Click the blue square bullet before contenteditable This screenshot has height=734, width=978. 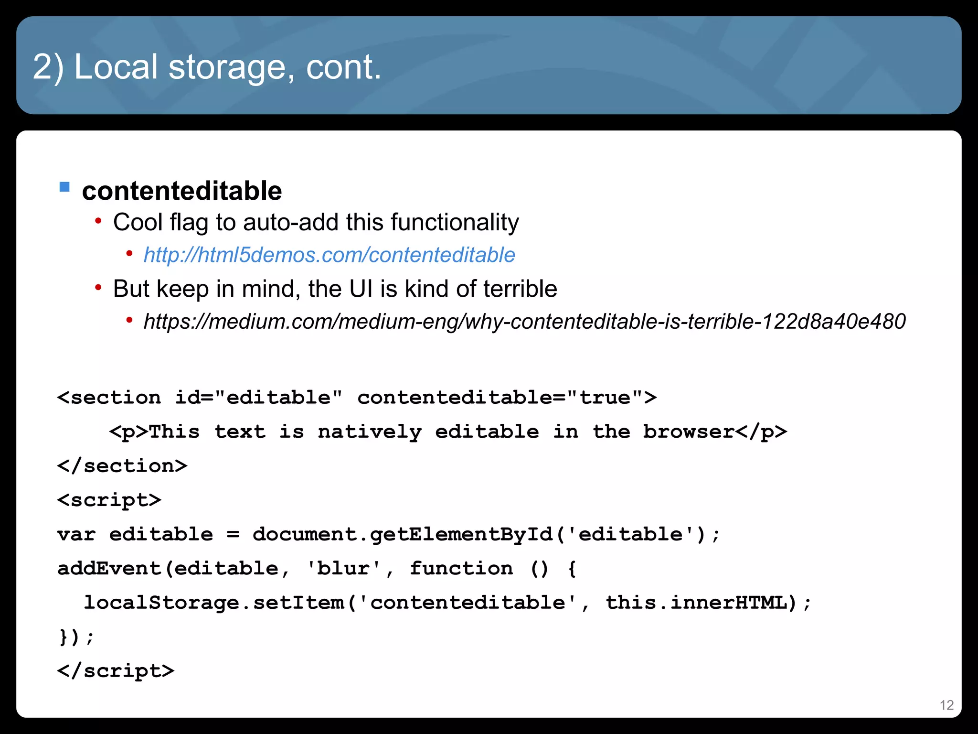pos(64,187)
